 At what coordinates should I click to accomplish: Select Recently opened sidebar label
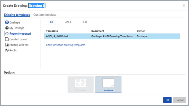pos(20,34)
